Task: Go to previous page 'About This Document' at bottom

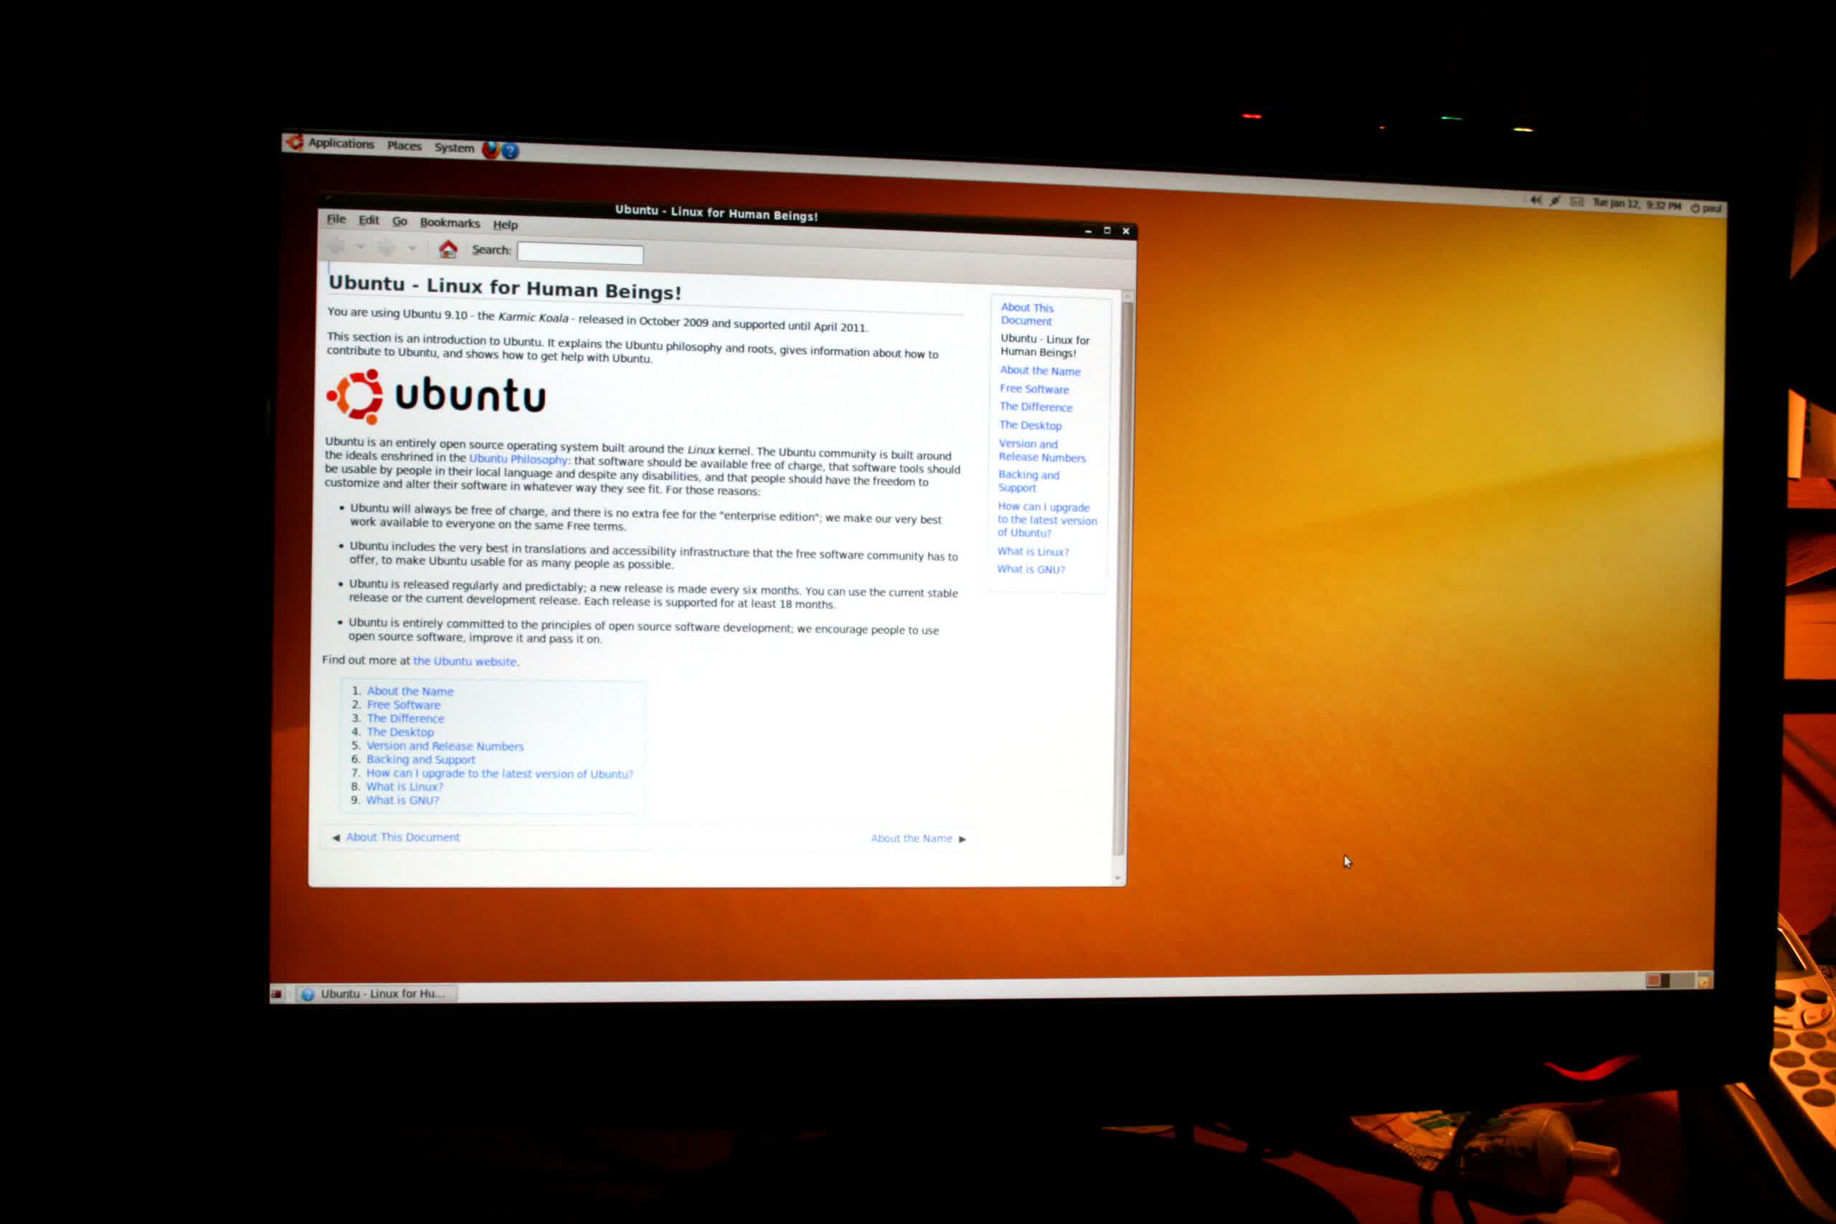Action: coord(397,837)
